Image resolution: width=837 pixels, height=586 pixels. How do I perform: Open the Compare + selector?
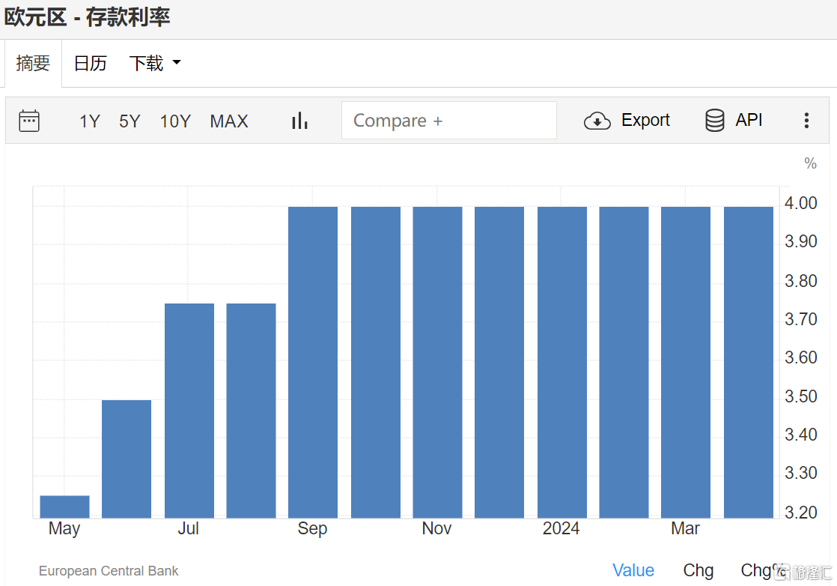pyautogui.click(x=448, y=120)
